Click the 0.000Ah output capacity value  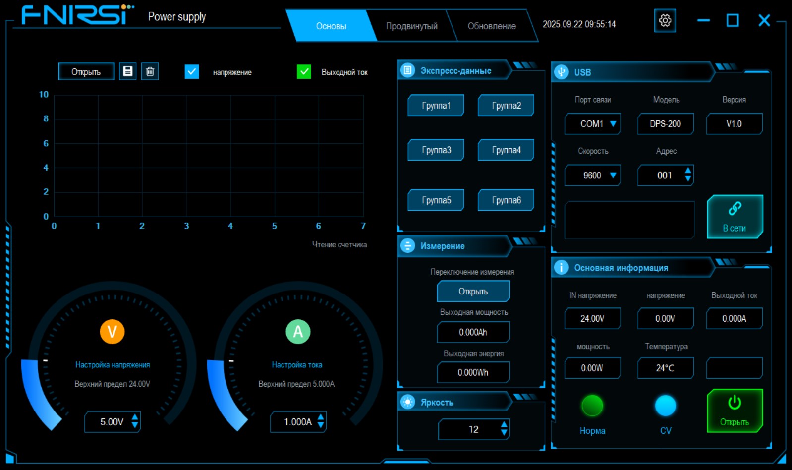473,332
